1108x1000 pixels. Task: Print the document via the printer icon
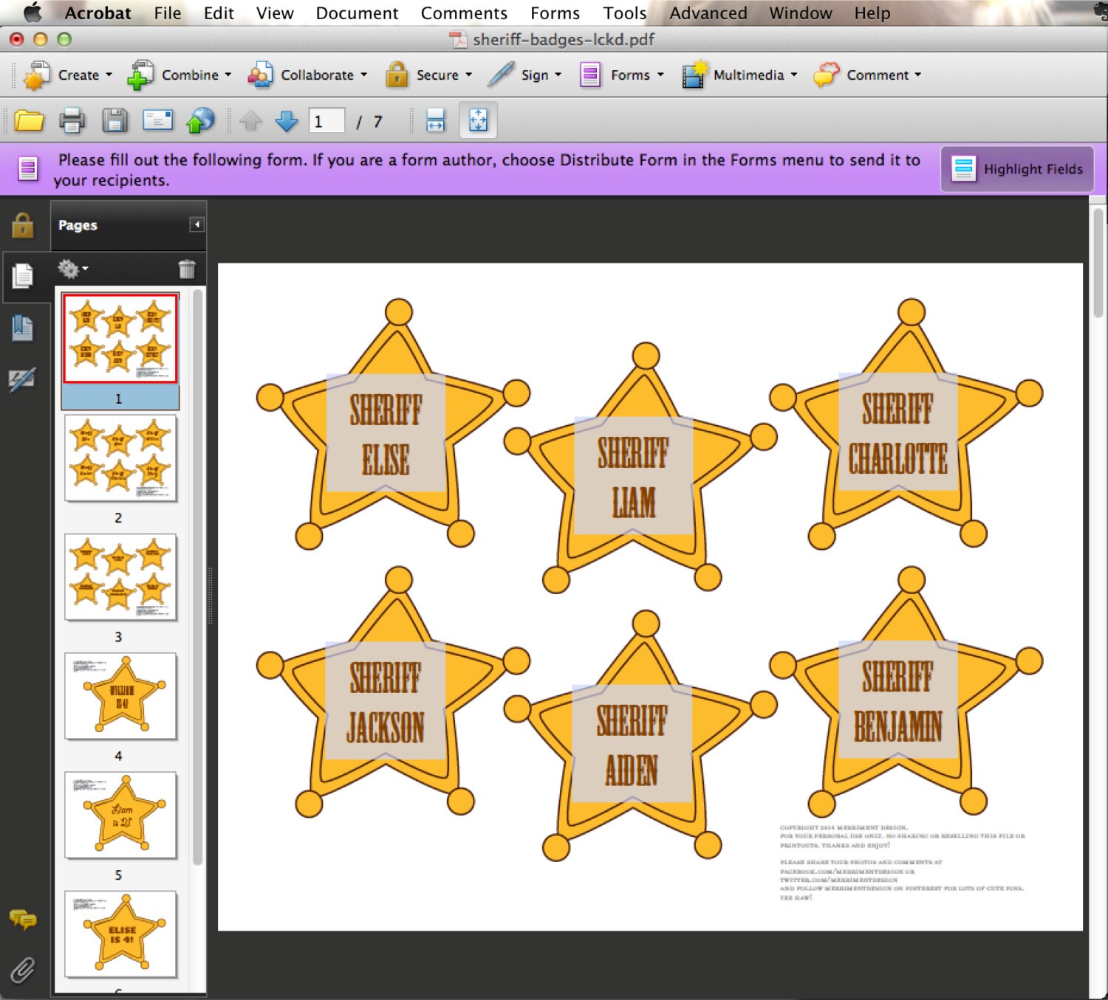pos(72,120)
